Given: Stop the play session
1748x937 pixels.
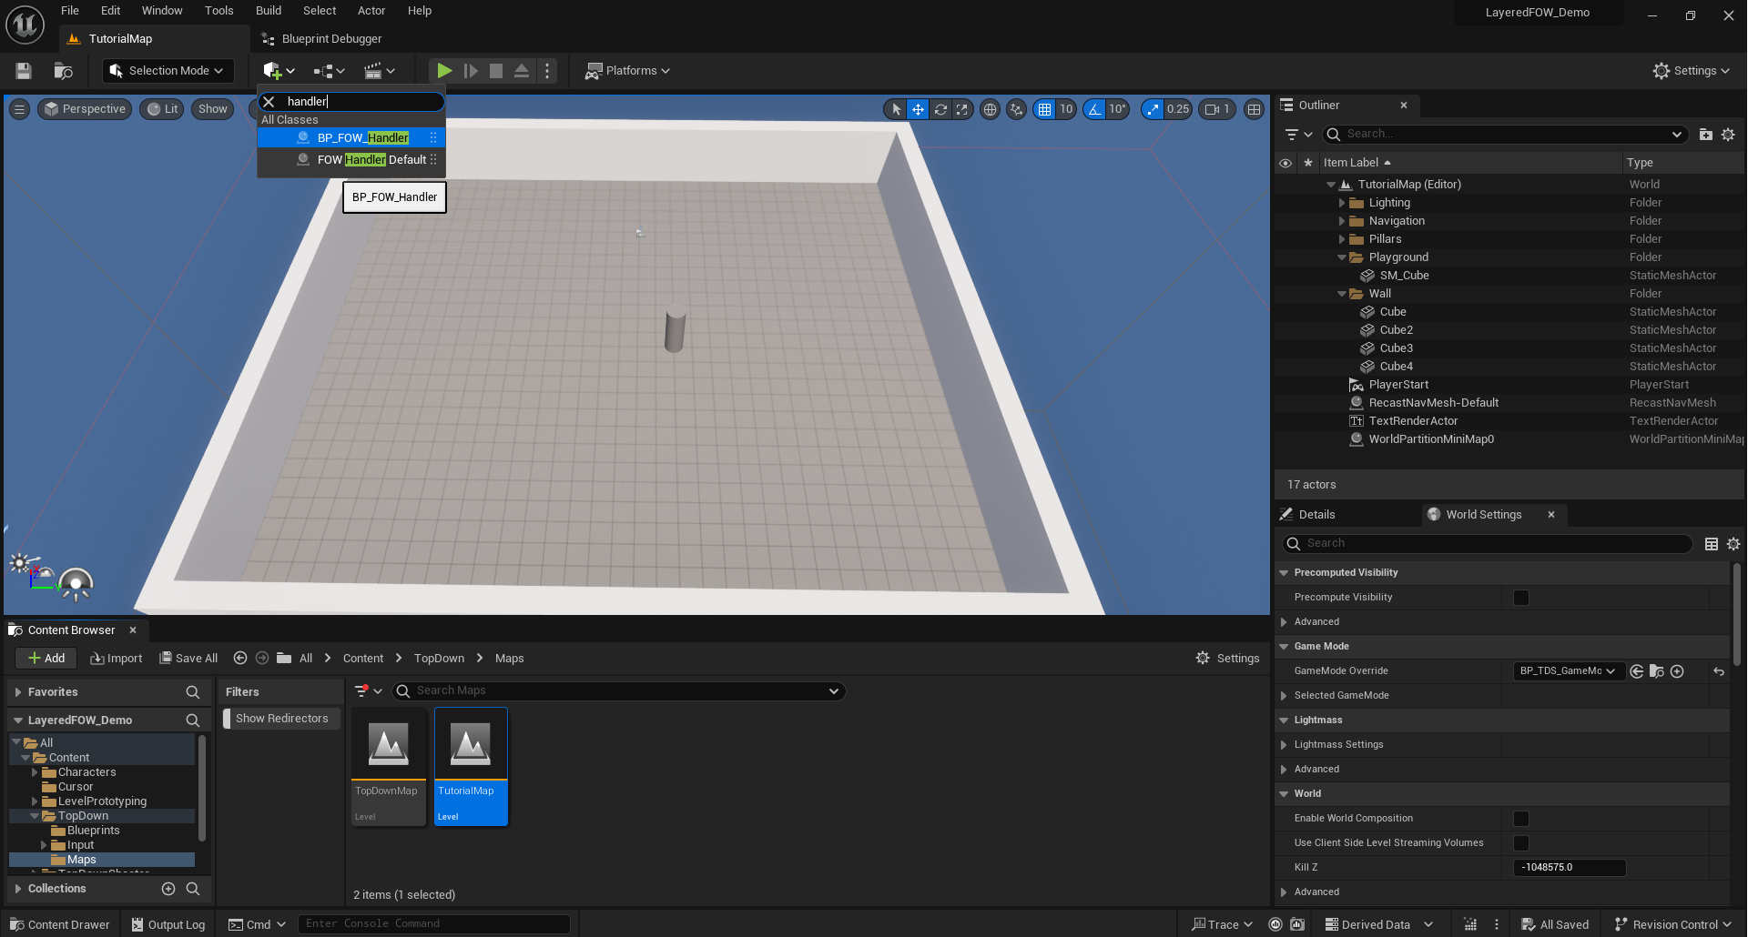Looking at the screenshot, I should 496,71.
